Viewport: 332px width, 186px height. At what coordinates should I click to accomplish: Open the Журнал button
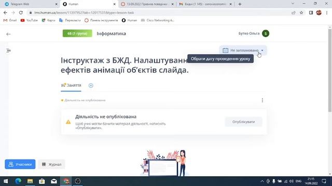(52, 164)
